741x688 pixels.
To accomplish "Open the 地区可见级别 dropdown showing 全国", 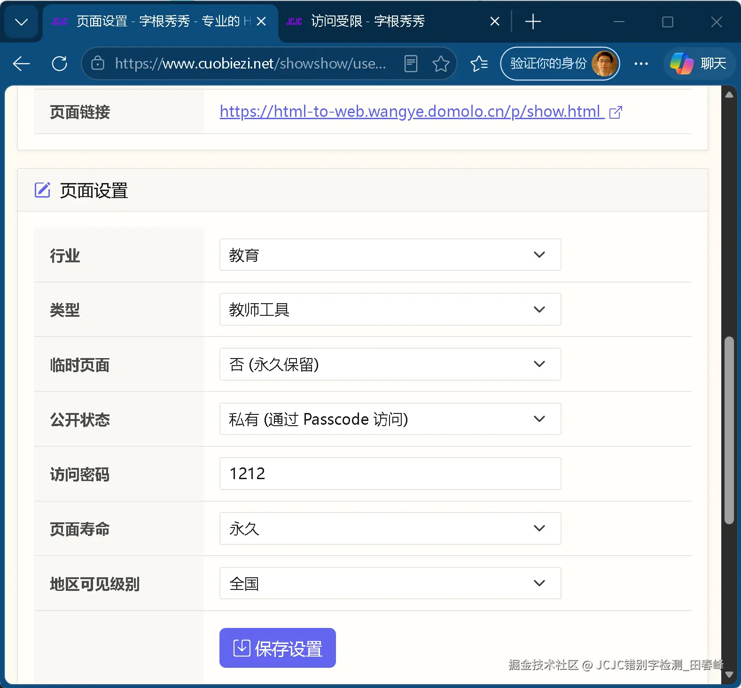I will 390,583.
